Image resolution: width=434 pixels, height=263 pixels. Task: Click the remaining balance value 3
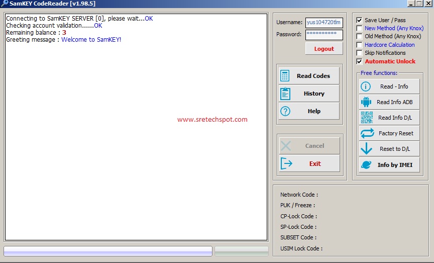click(x=64, y=33)
